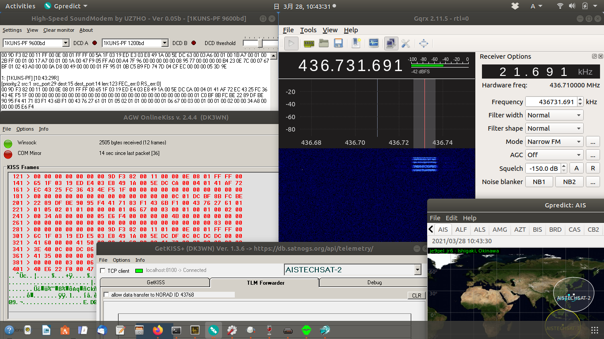
Task: Launch Firefox from the taskbar dock
Action: point(157,330)
